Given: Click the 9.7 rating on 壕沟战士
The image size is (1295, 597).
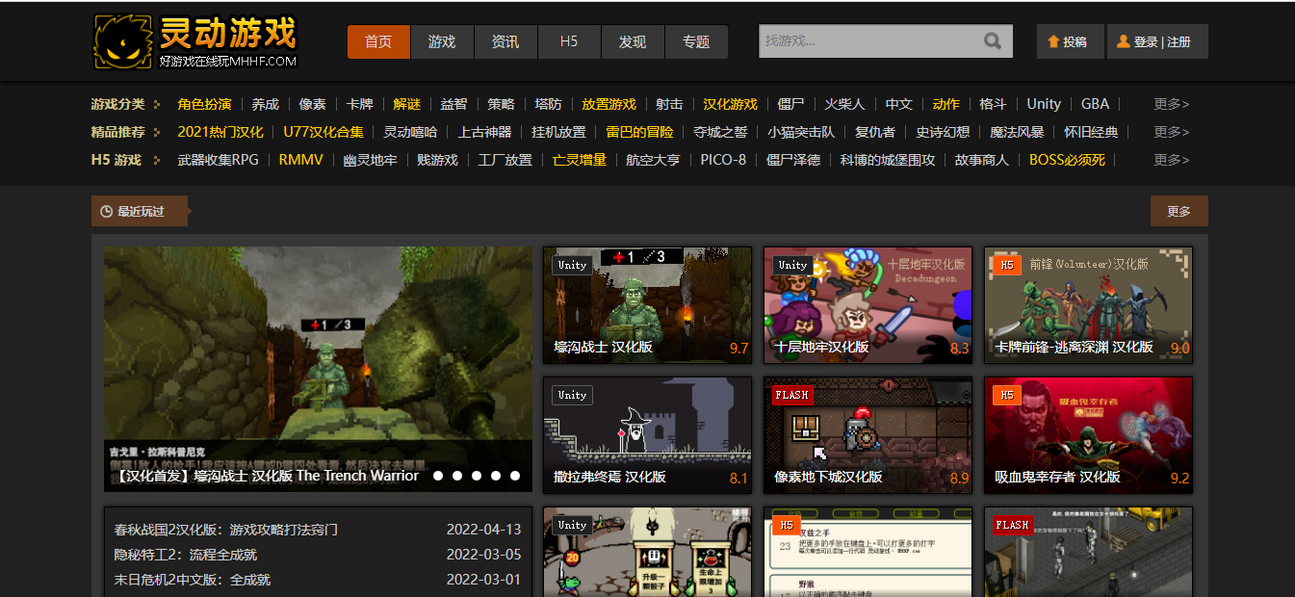Looking at the screenshot, I should pyautogui.click(x=738, y=349).
